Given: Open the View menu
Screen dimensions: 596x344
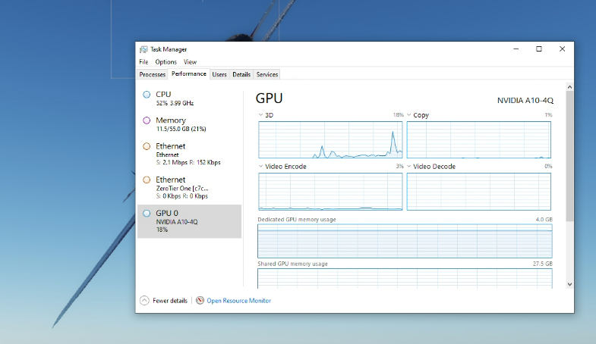Looking at the screenshot, I should pos(190,62).
